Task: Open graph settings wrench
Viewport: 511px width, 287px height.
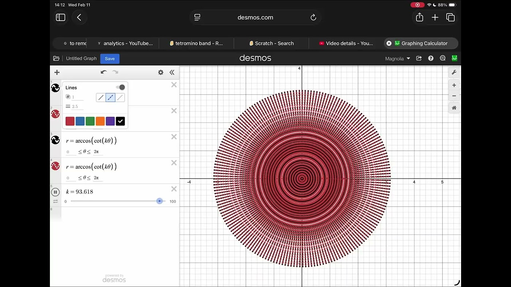Action: point(454,73)
